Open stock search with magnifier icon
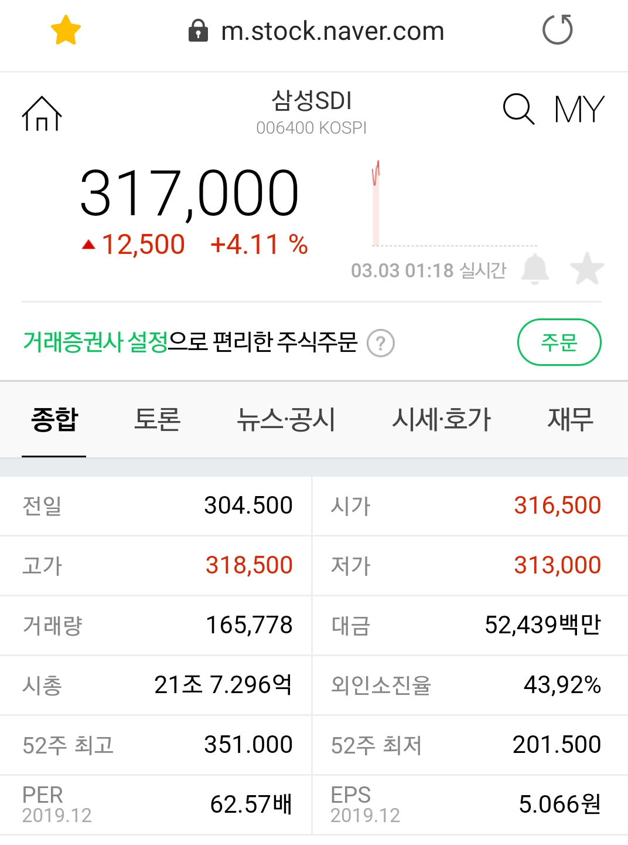The height and width of the screenshot is (845, 628). (518, 109)
